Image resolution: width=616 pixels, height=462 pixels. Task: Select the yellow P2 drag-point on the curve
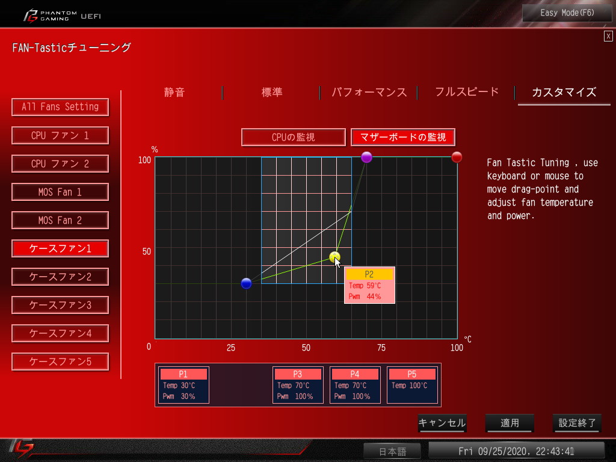[x=334, y=257]
